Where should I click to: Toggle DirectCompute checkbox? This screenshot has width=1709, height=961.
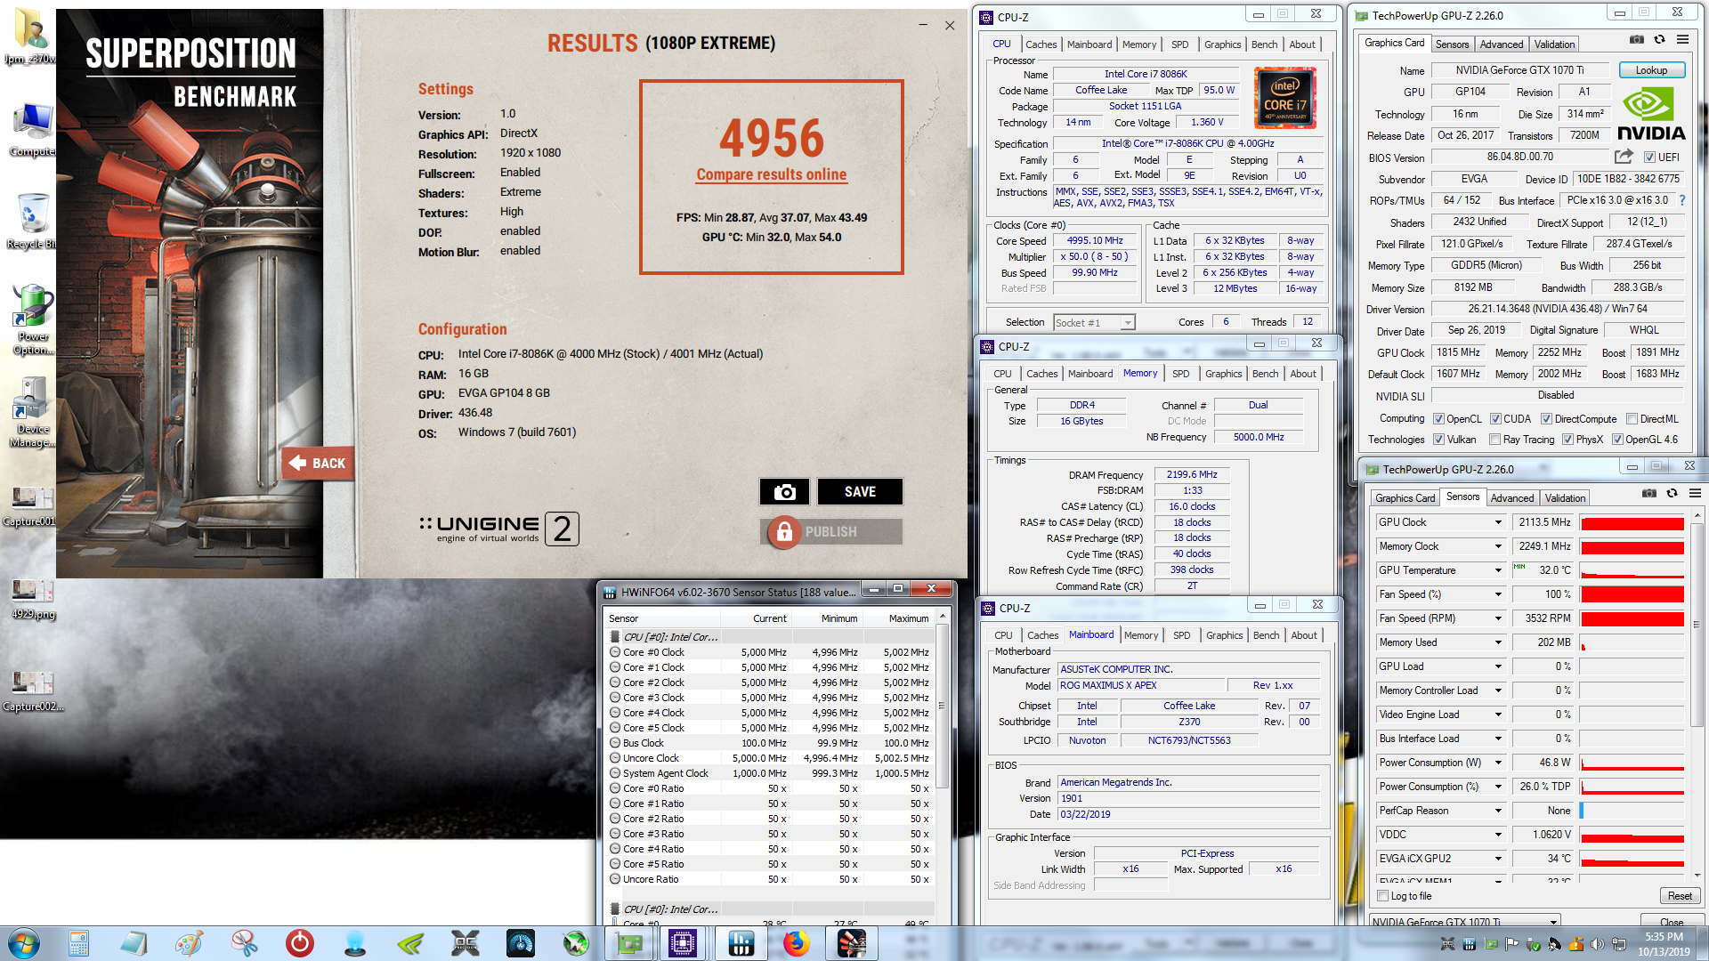point(1546,419)
